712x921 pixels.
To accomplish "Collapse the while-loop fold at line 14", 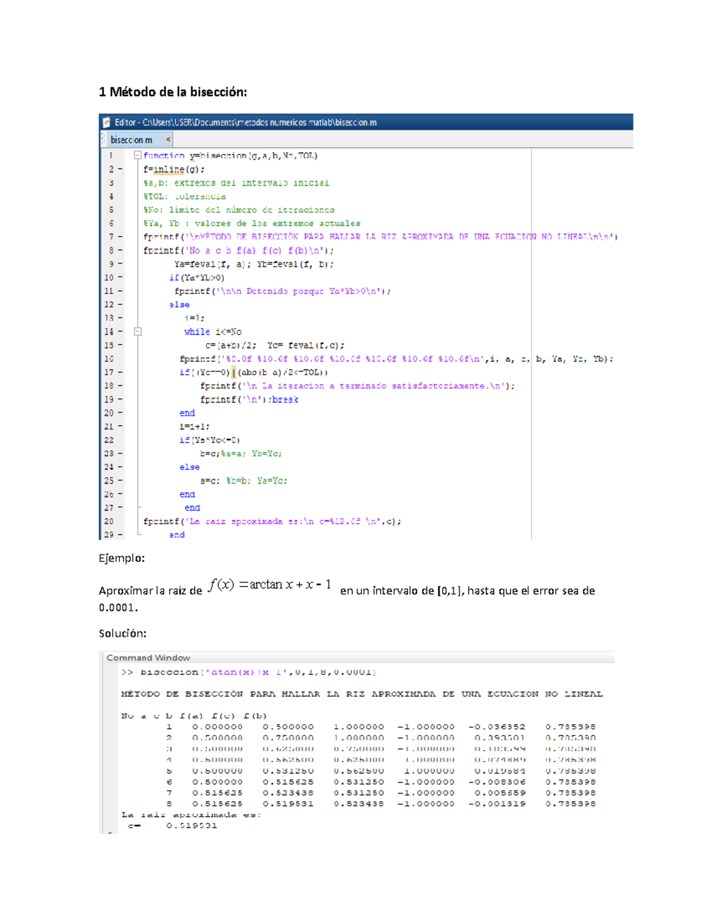I will tap(138, 332).
